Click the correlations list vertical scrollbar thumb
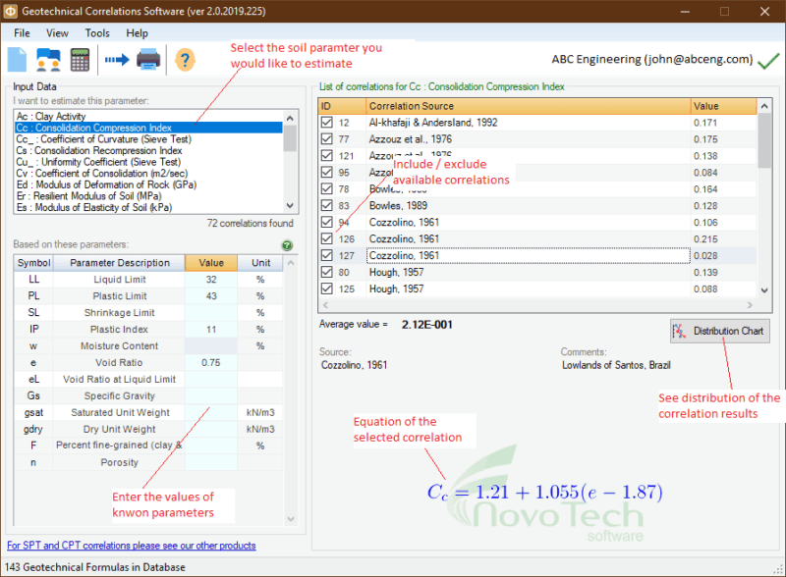Viewport: 786px width, 577px height. pyautogui.click(x=764, y=140)
